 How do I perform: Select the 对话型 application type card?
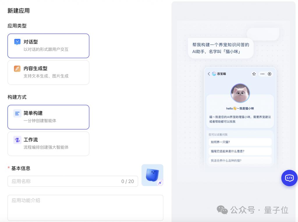pyautogui.click(x=48, y=46)
